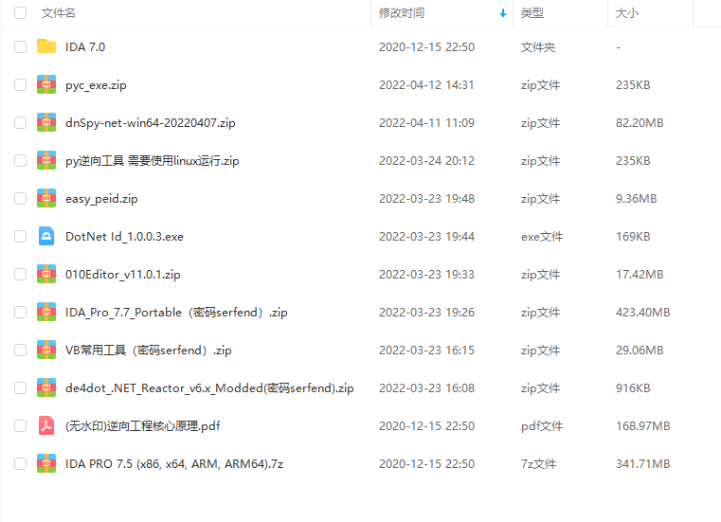Select checkbox for de4dot .NET Reactor zip

20,387
